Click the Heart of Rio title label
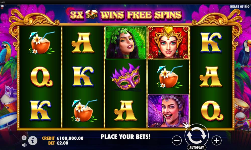This screenshot has width=251, height=150. (240, 6)
